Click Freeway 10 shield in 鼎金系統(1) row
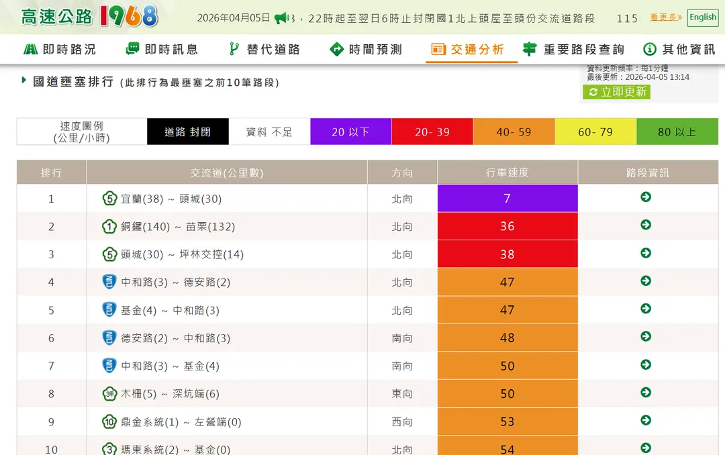The width and height of the screenshot is (725, 455). (x=109, y=421)
